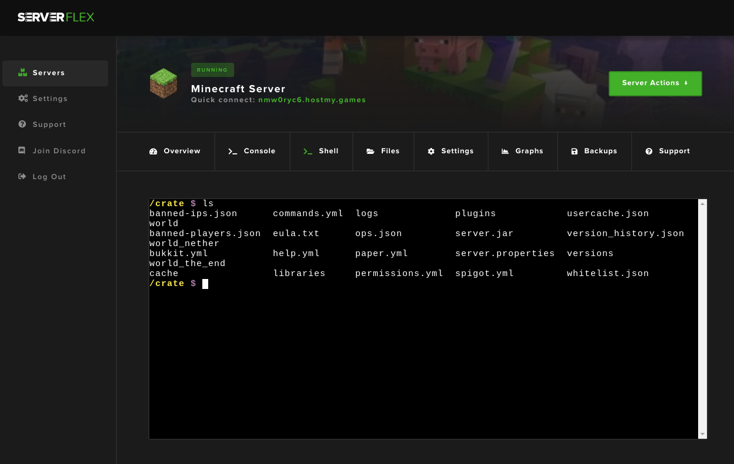Click help.yml in the terminal output
734x464 pixels.
pos(296,254)
